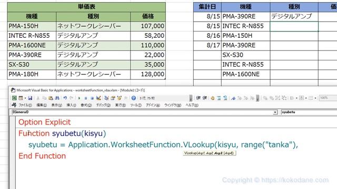Toggle Design Mode icon
This screenshot has width=337, height=189.
[x=98, y=98]
